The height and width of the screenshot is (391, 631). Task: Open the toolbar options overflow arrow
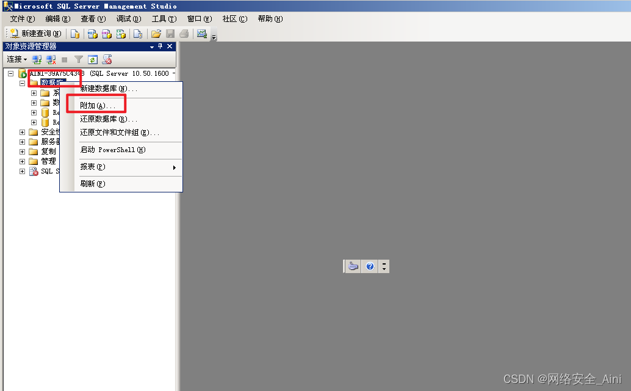pos(214,37)
